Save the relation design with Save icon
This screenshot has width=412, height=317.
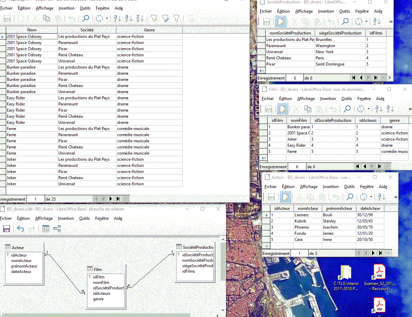pos(6,229)
